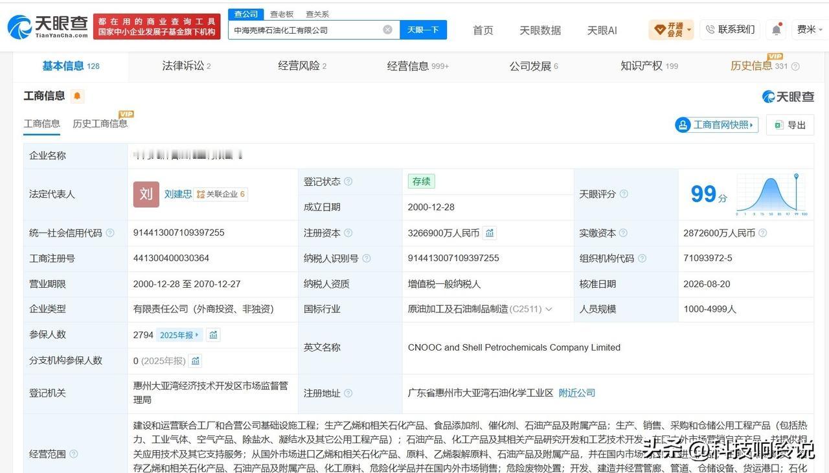Open the 基本信息 tab
This screenshot has height=473, width=829.
[71, 66]
